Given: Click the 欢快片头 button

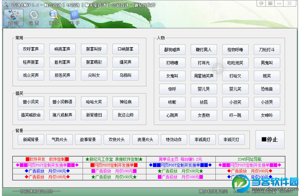Looking at the screenshot, I should tap(117, 139).
